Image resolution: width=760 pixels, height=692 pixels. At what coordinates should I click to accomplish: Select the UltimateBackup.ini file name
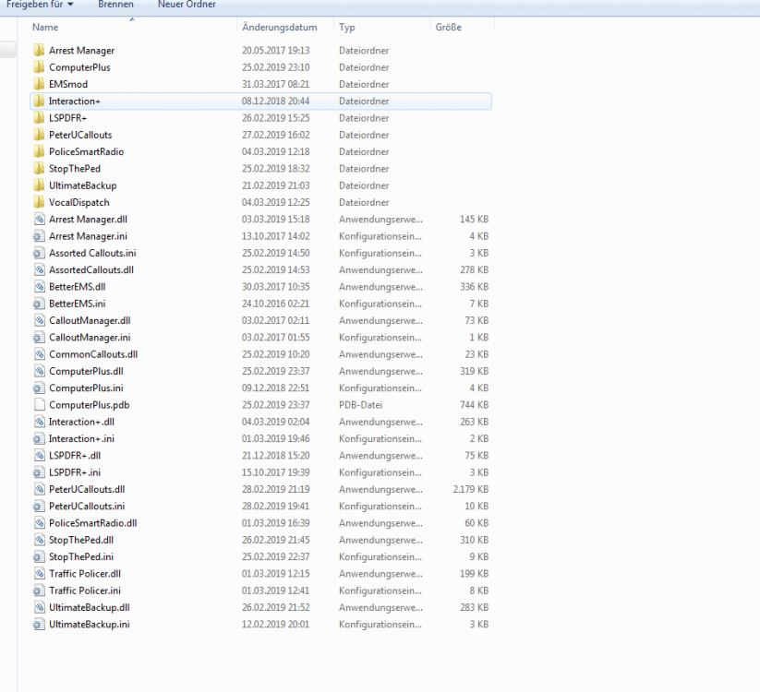click(x=90, y=625)
